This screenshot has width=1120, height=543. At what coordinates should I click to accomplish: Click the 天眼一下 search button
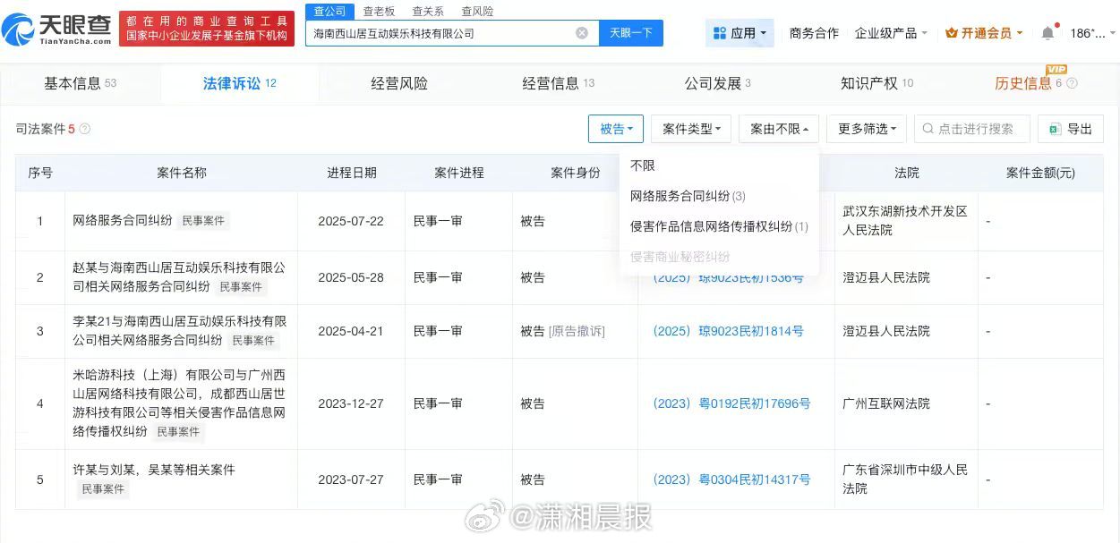(632, 32)
